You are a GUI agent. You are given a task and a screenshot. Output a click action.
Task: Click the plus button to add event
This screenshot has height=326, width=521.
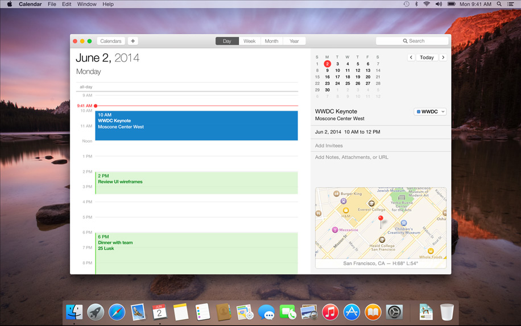pos(133,41)
